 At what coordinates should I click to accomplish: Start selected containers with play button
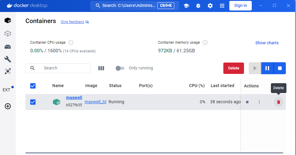pyautogui.click(x=255, y=68)
